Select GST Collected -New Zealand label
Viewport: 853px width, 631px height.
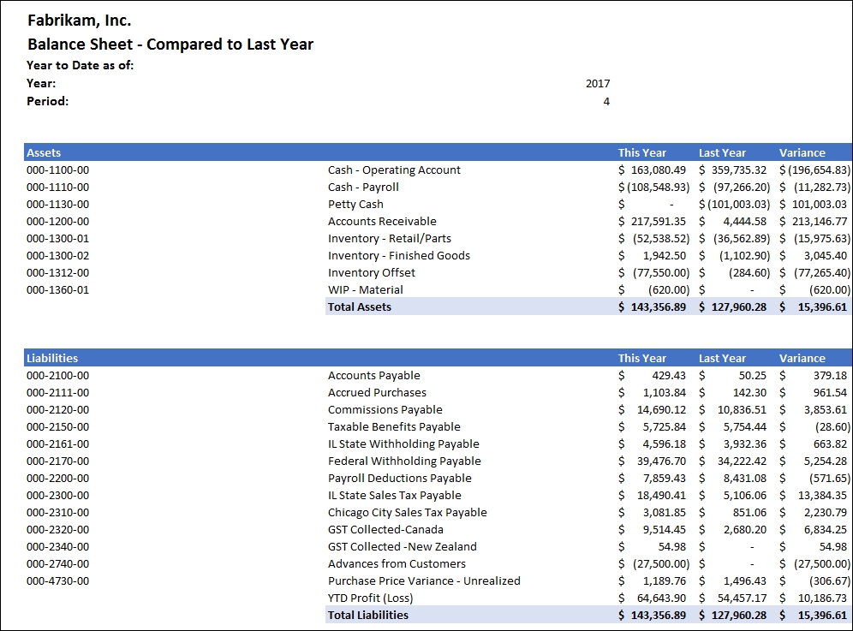pyautogui.click(x=402, y=547)
